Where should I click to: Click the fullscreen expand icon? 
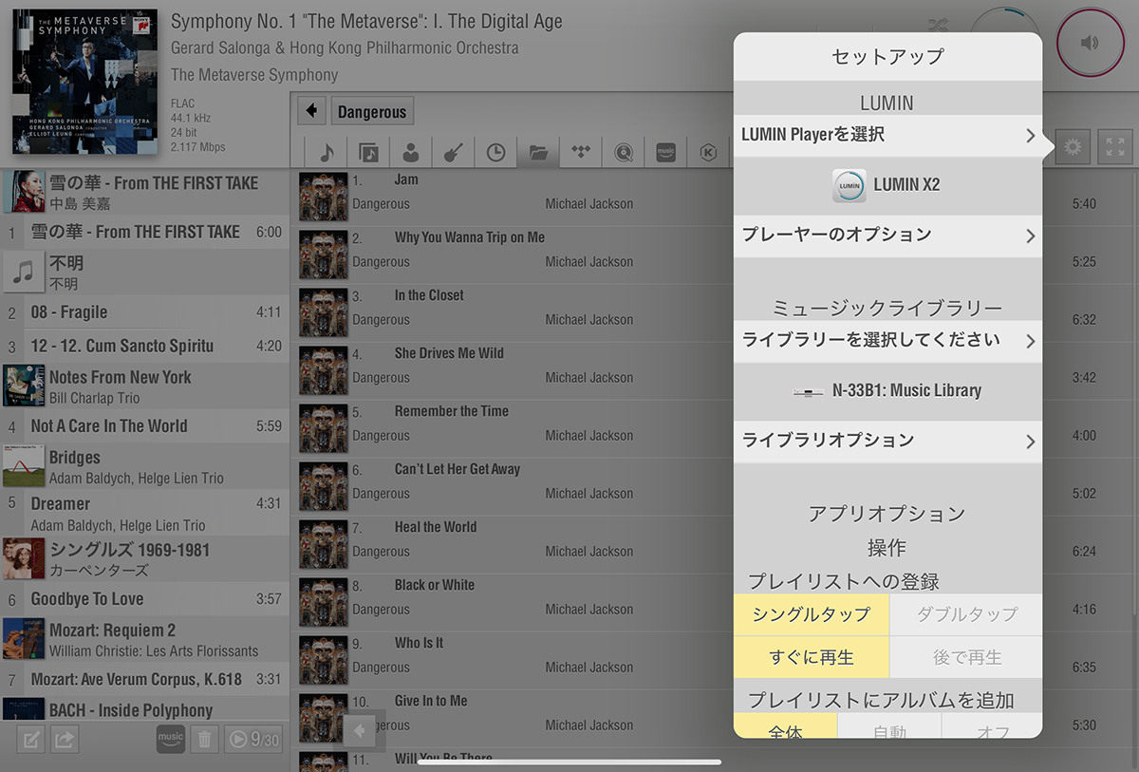point(1115,147)
